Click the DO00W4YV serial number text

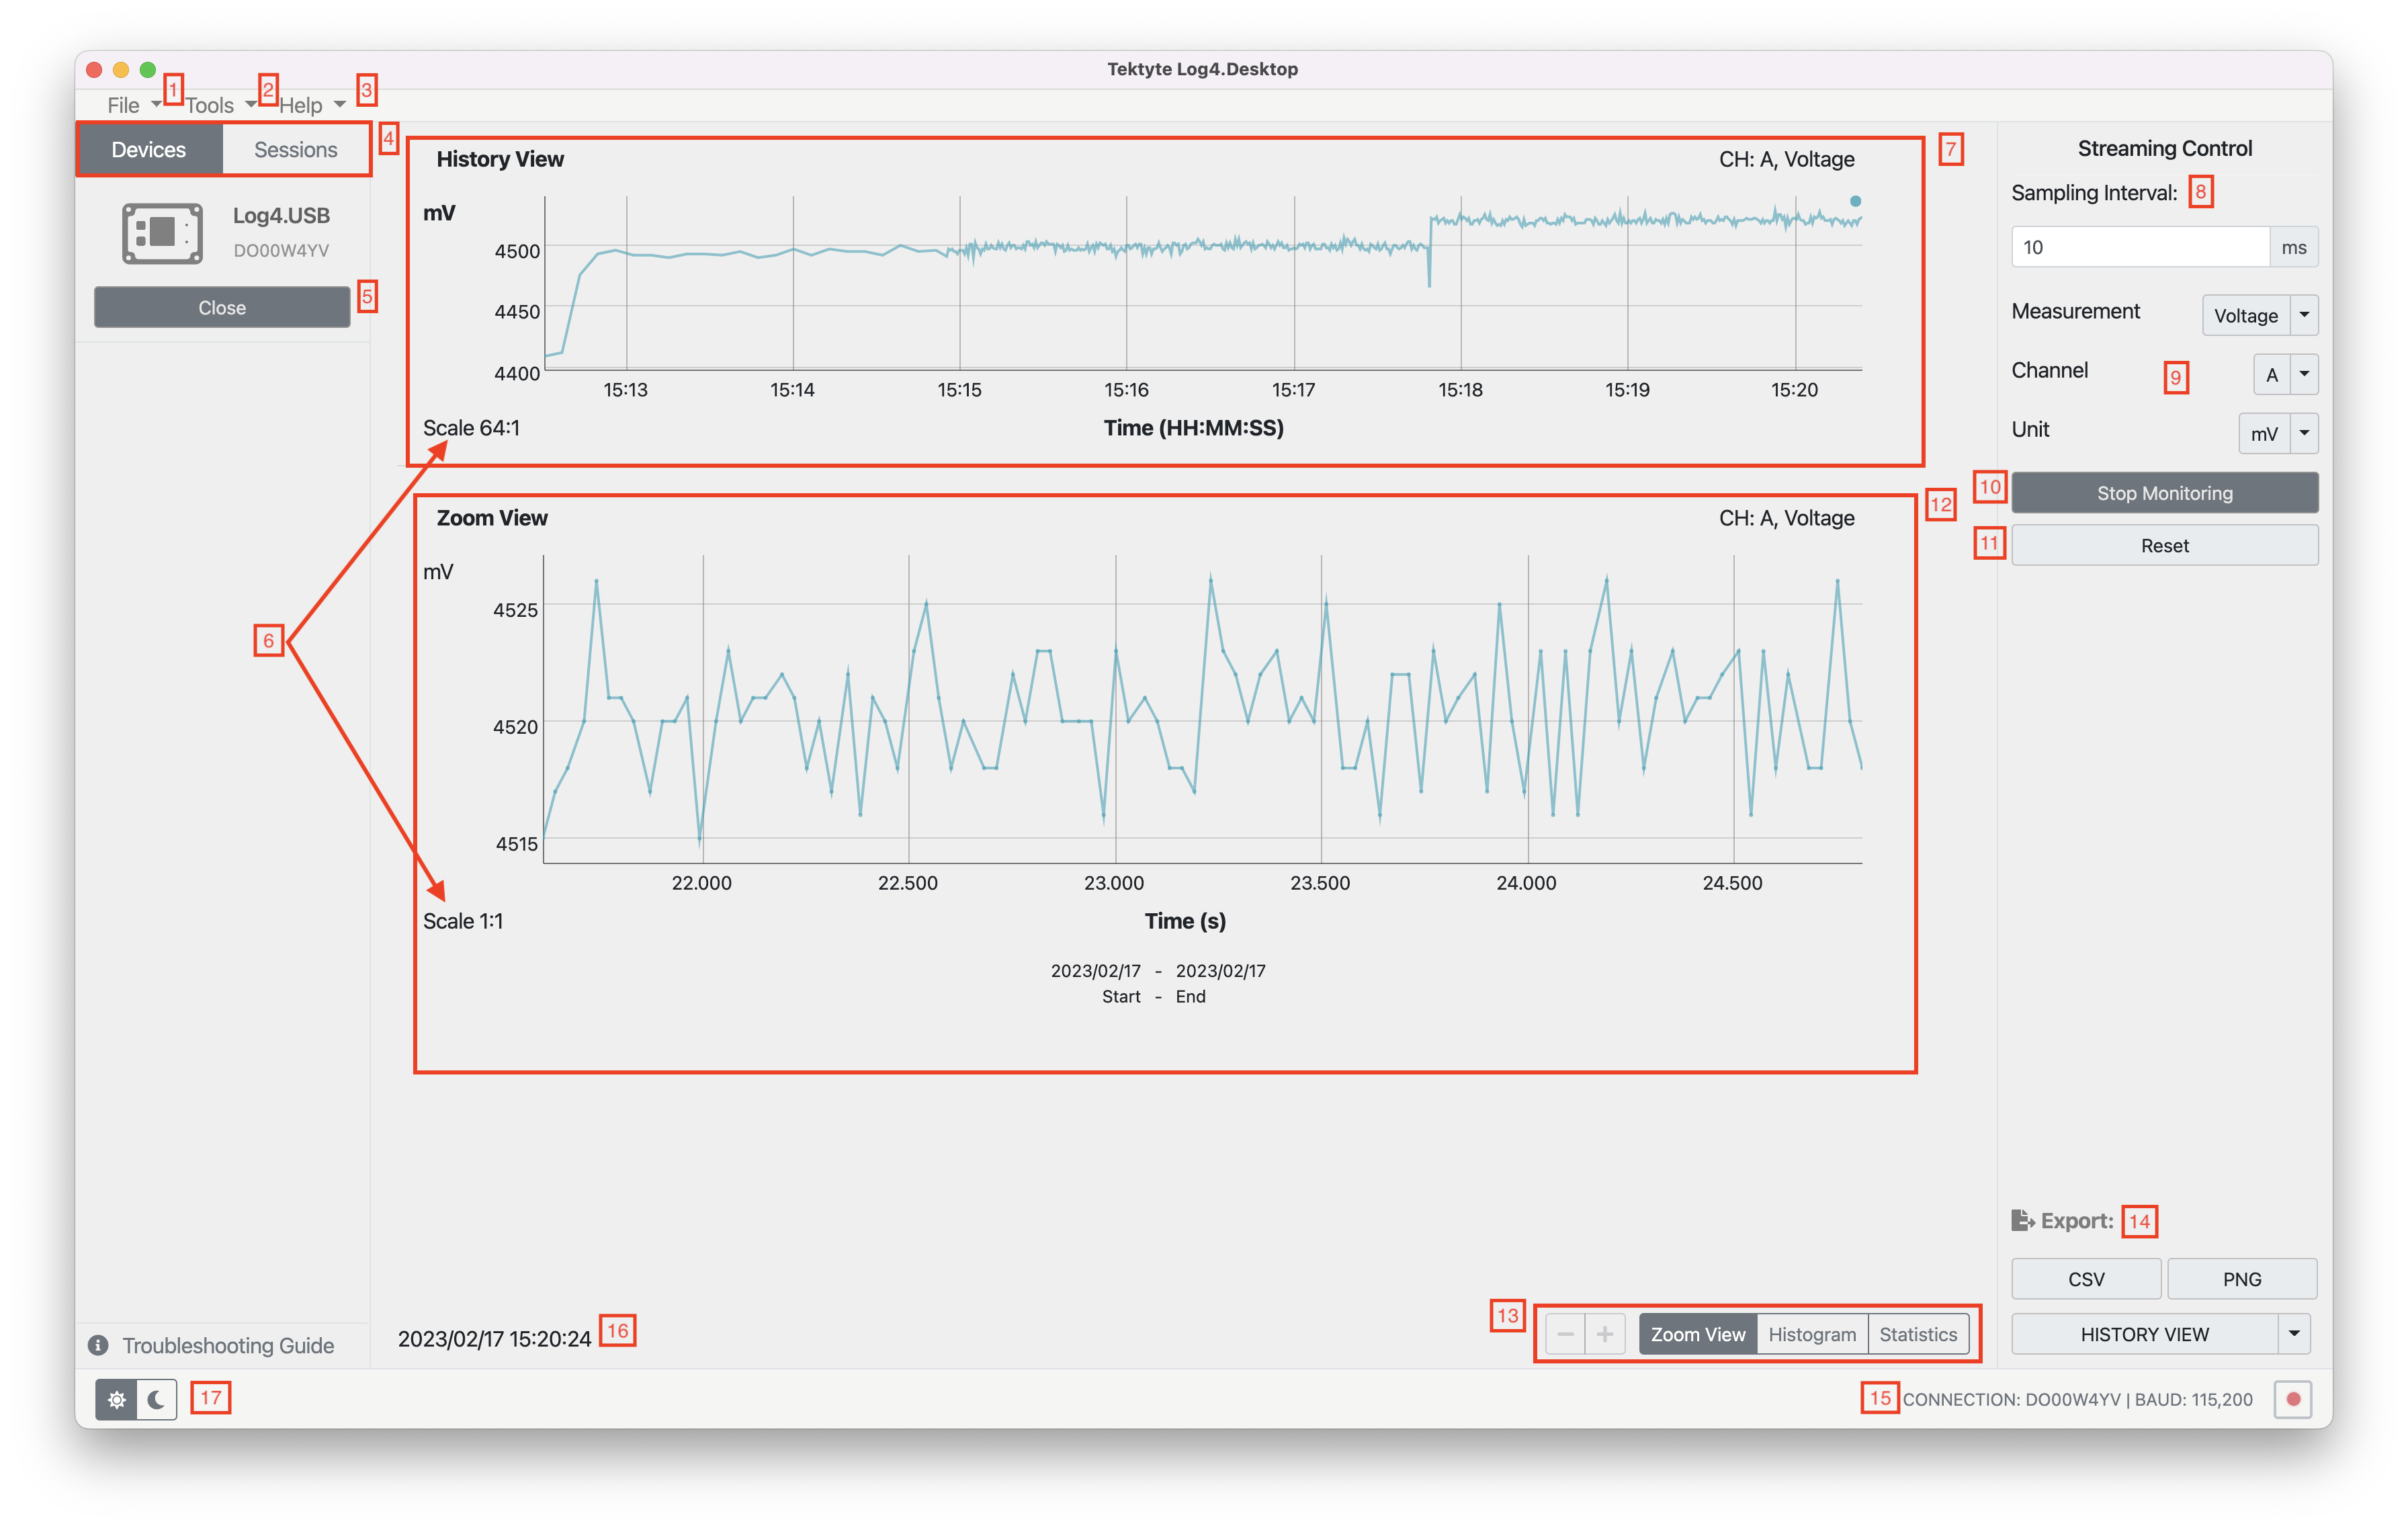pyautogui.click(x=281, y=251)
